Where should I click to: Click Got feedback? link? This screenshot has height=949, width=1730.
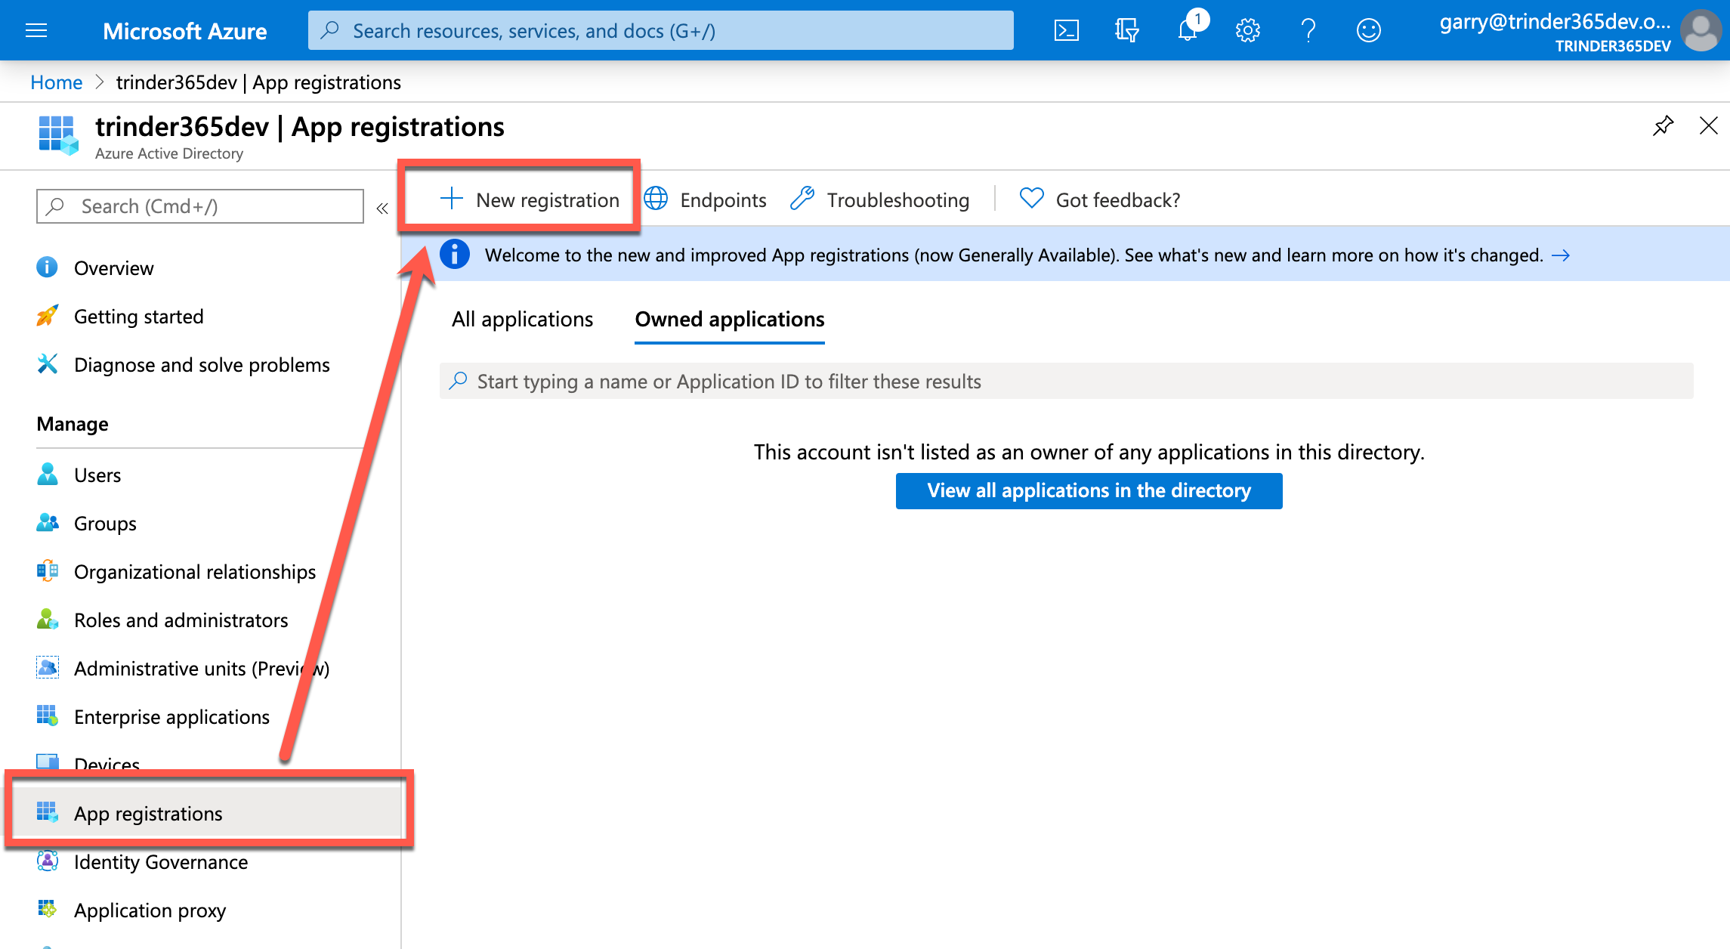point(1117,200)
